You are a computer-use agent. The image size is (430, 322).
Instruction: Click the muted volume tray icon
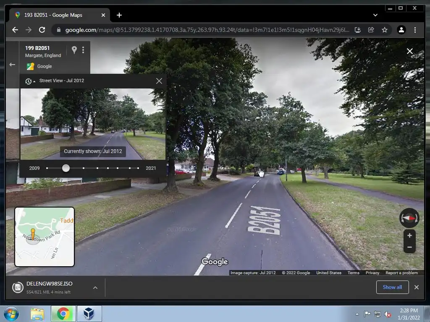388,314
